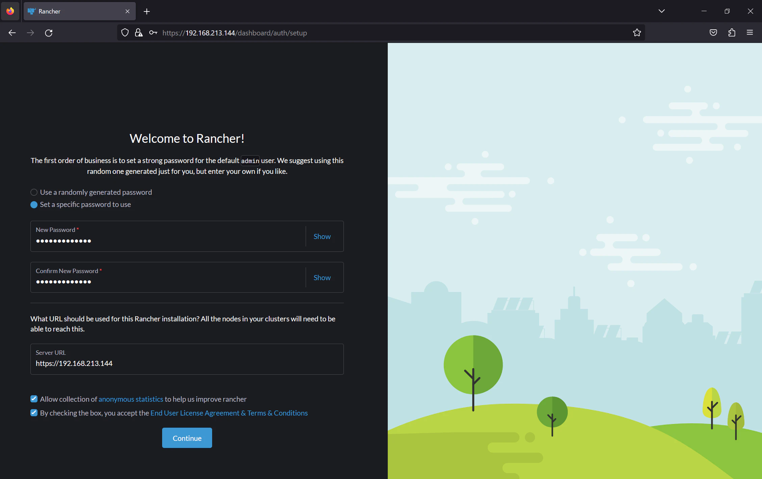Viewport: 762px width, 479px height.
Task: Toggle the license agreement acceptance checkbox
Action: (x=34, y=413)
